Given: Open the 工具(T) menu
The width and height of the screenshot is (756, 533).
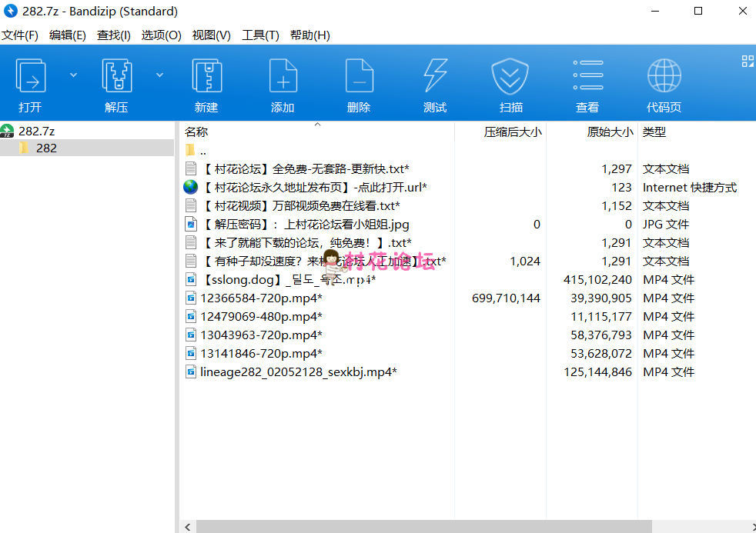Looking at the screenshot, I should coord(260,35).
